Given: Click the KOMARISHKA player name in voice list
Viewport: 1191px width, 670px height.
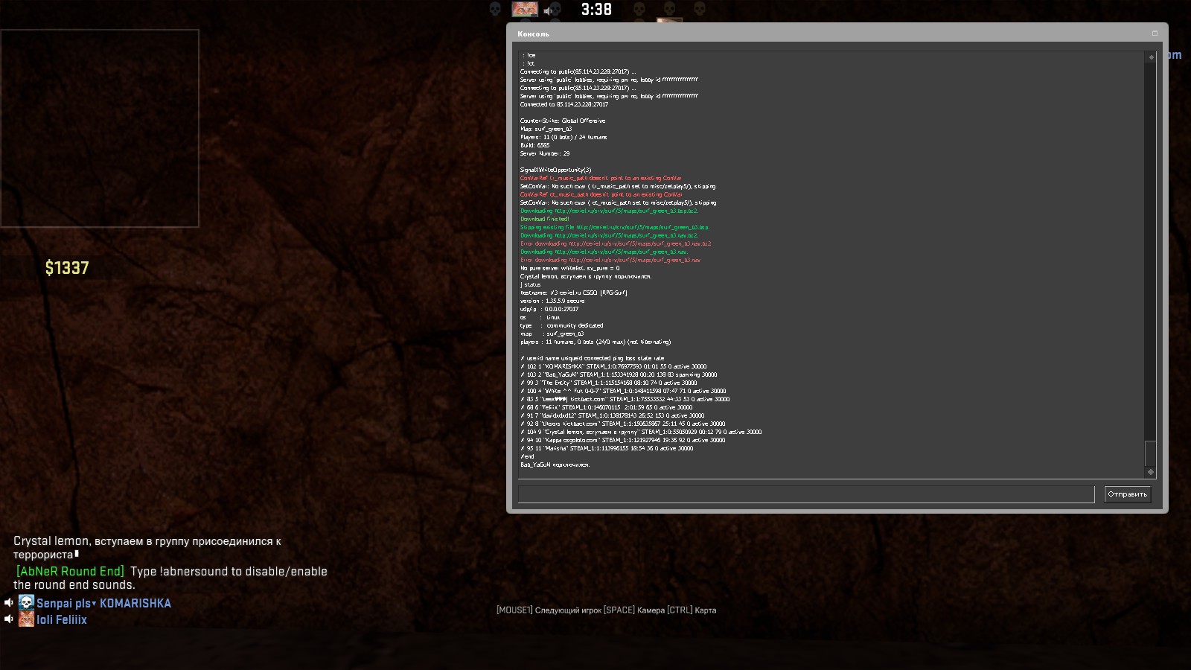Looking at the screenshot, I should click(x=135, y=604).
